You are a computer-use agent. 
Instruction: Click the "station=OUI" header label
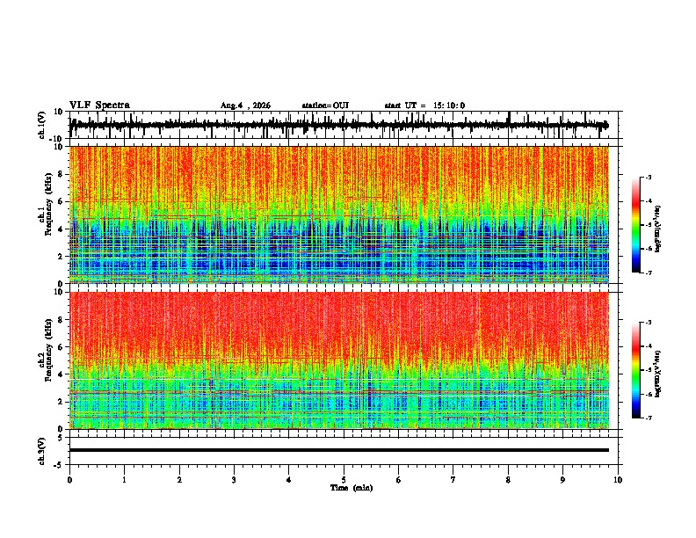325,105
